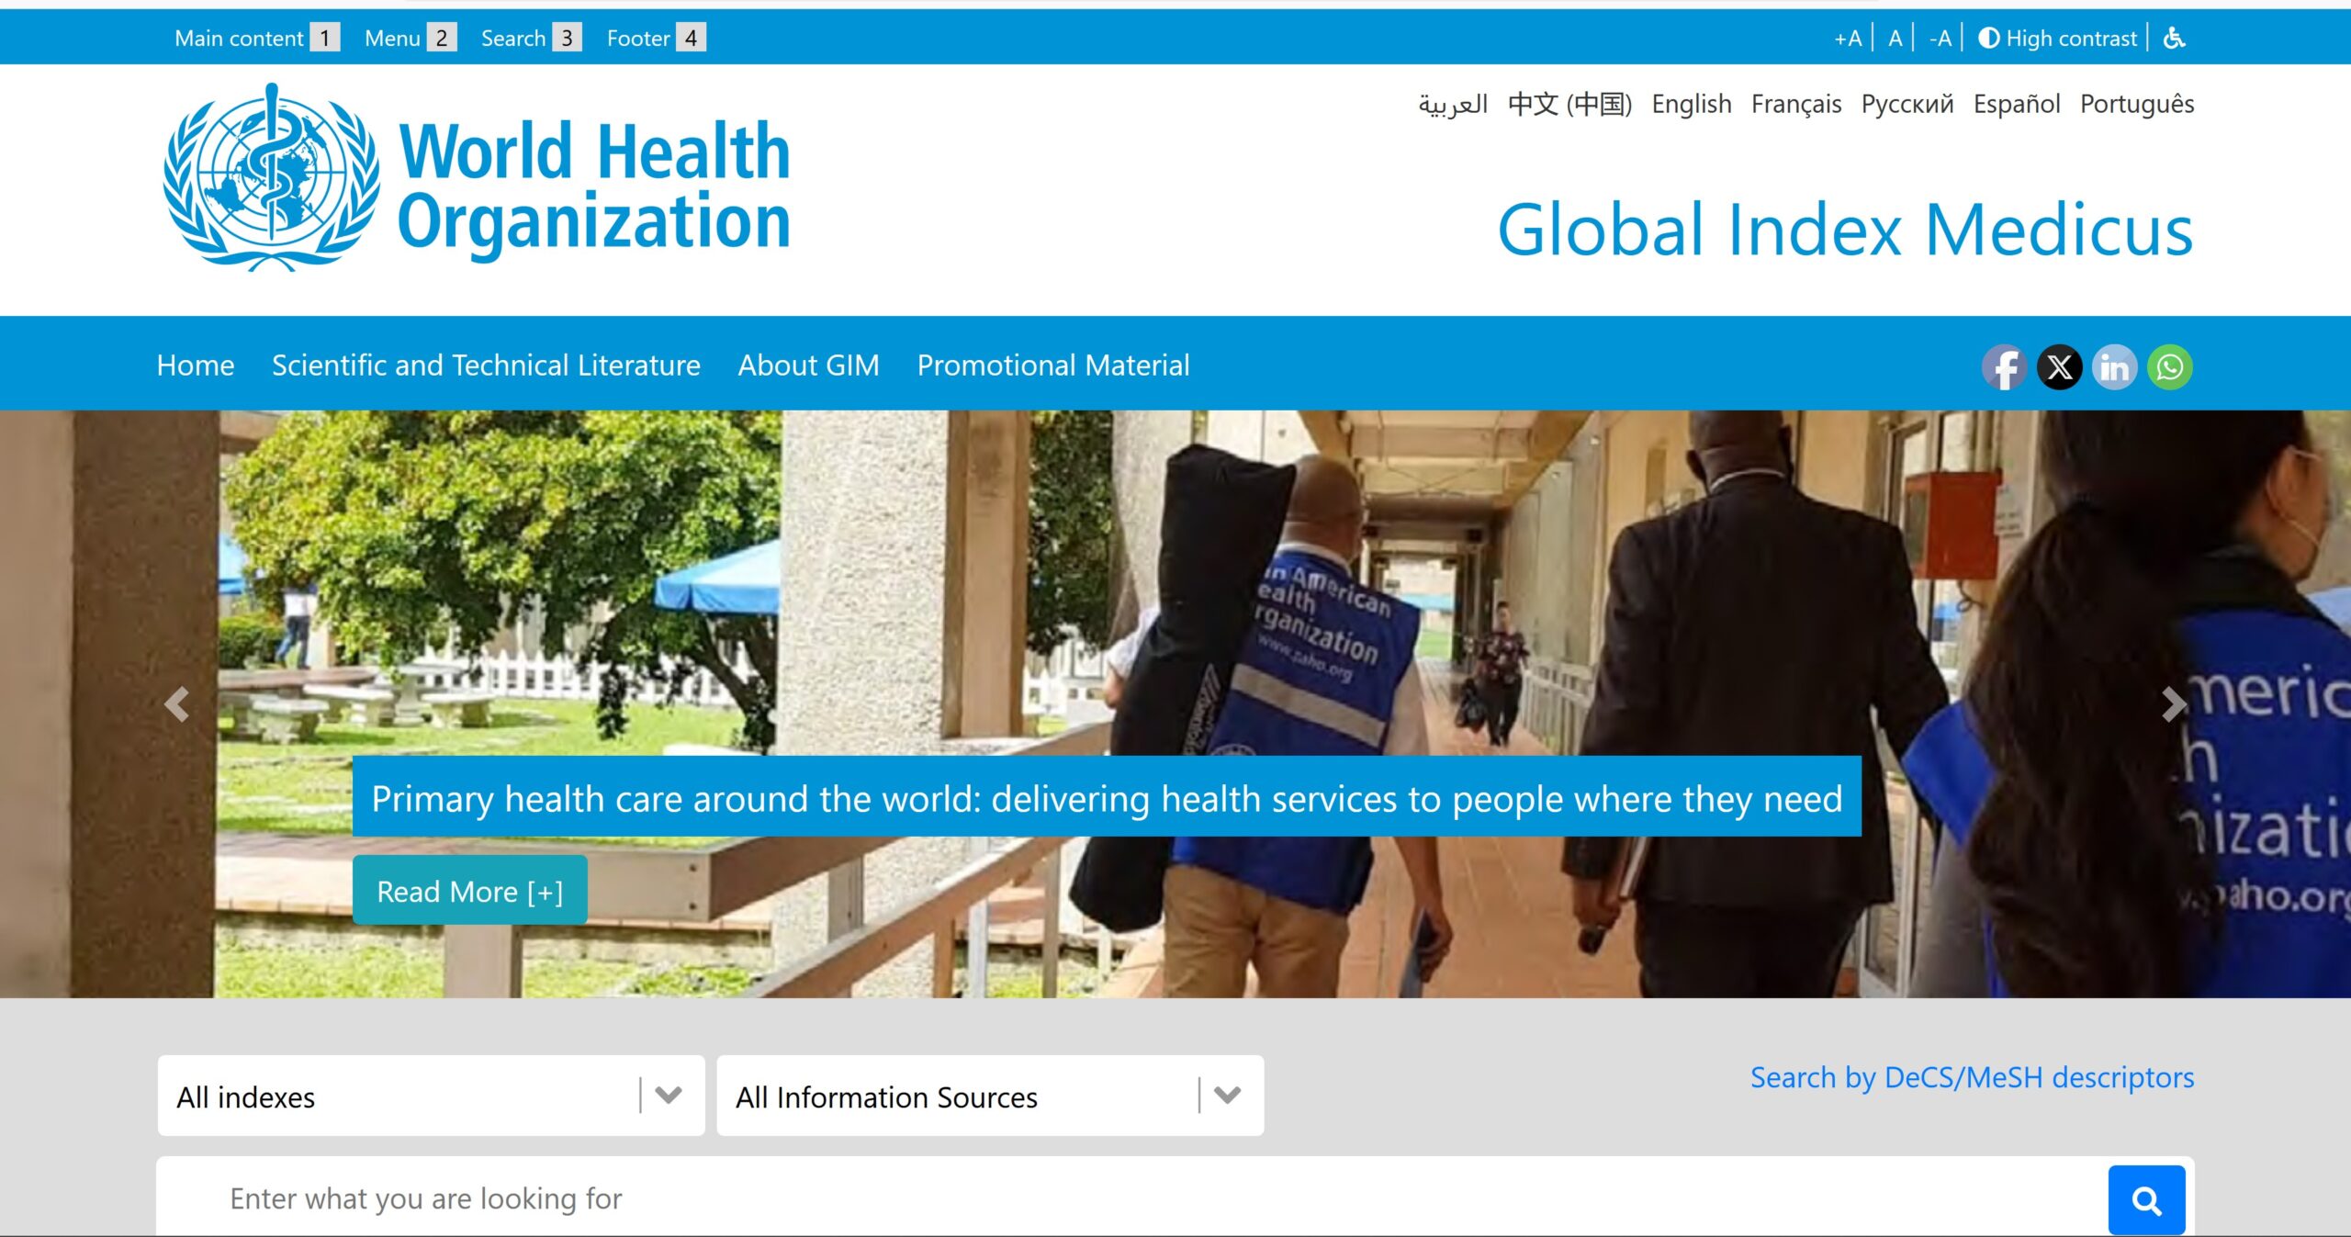Select the About GIM menu item
The image size is (2351, 1237).
(808, 365)
